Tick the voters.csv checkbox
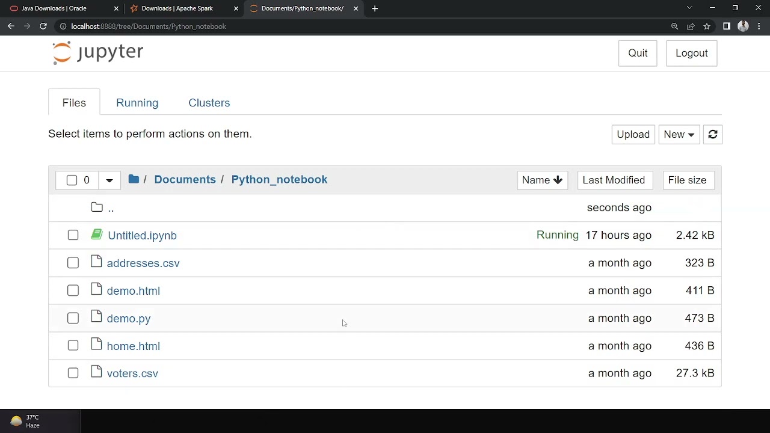 point(73,373)
